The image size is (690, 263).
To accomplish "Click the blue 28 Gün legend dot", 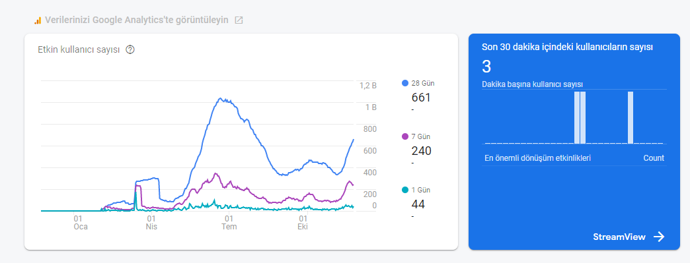I will pyautogui.click(x=405, y=83).
